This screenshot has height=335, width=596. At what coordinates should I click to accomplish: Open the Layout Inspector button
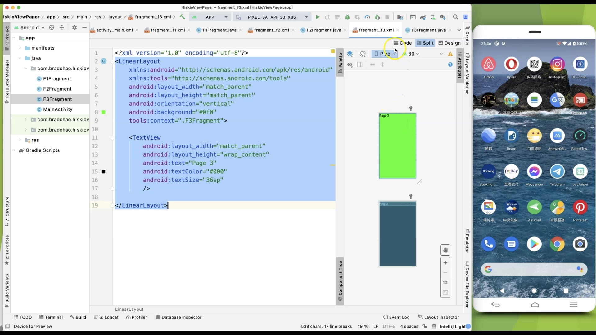pos(438,317)
